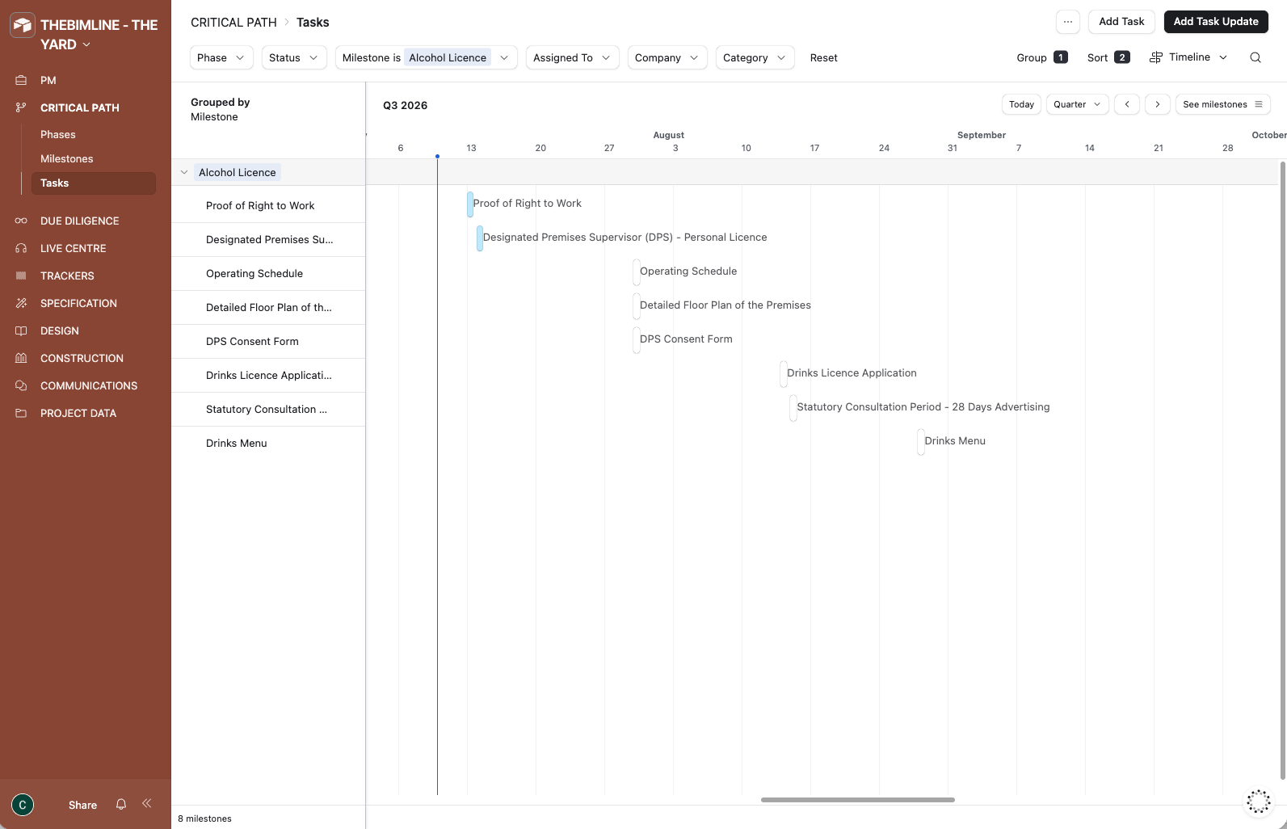This screenshot has height=829, width=1287.
Task: Open the Timeline view switcher
Action: click(1188, 57)
